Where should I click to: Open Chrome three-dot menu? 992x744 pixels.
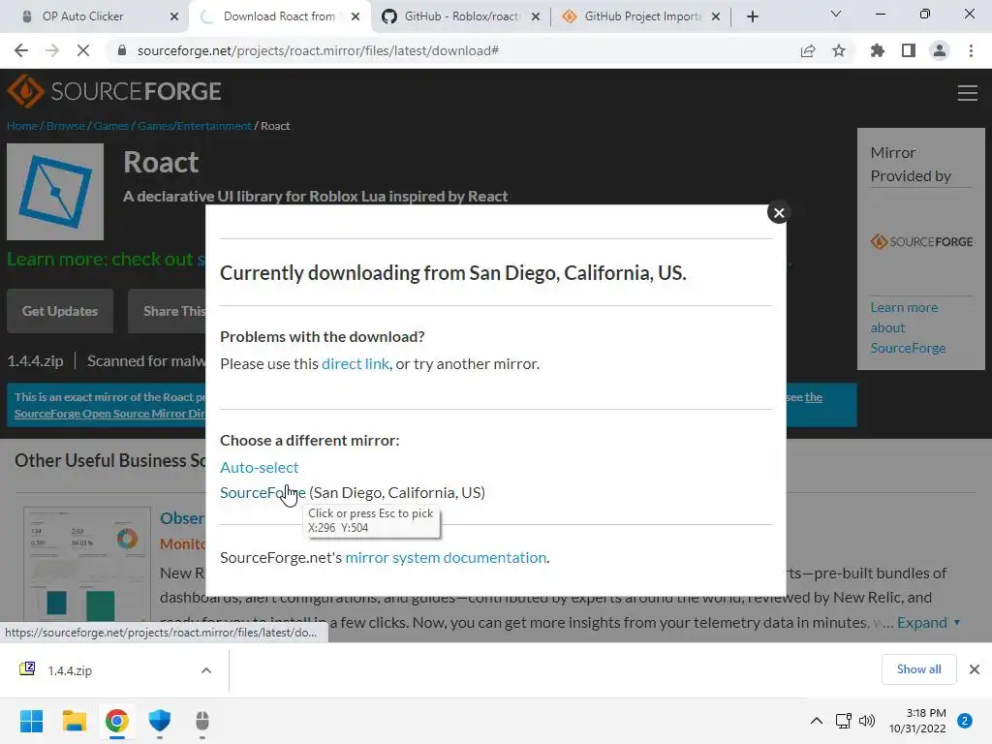coord(971,50)
